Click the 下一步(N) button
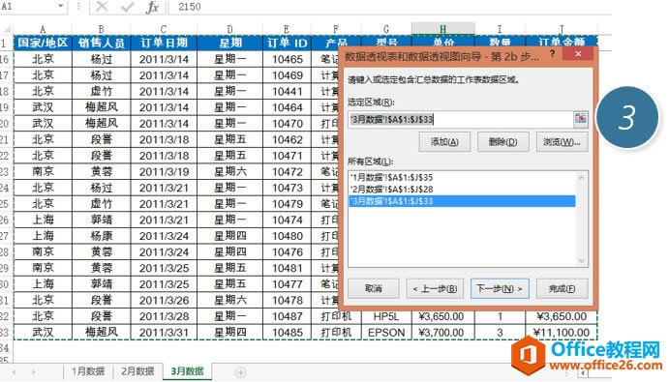 pos(500,288)
